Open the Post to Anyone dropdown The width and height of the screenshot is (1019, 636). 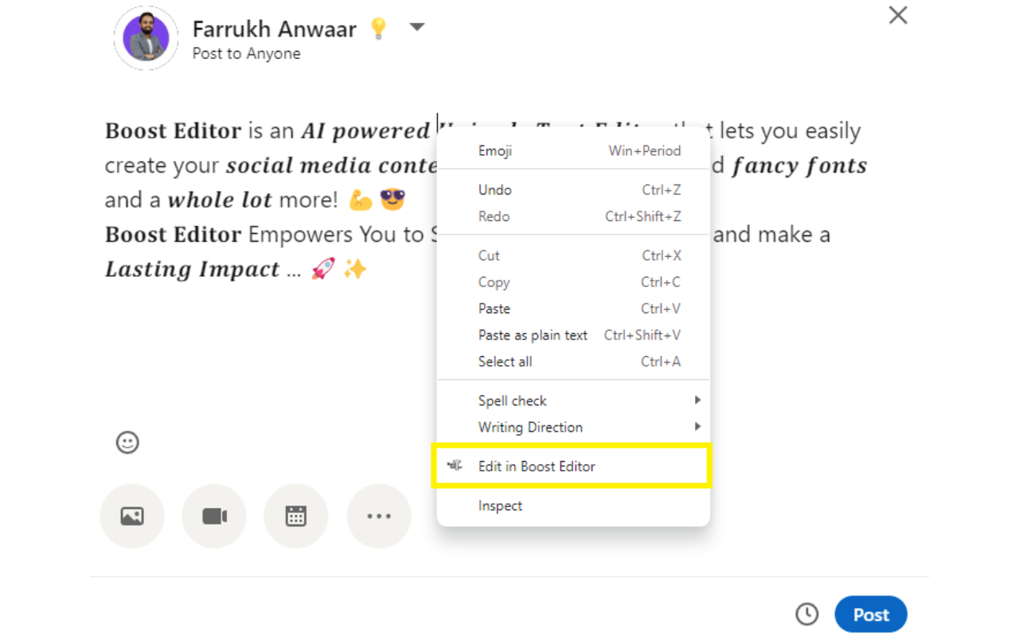[417, 26]
